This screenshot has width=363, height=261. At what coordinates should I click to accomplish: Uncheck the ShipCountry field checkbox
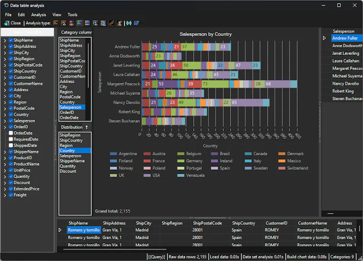[x=10, y=71]
